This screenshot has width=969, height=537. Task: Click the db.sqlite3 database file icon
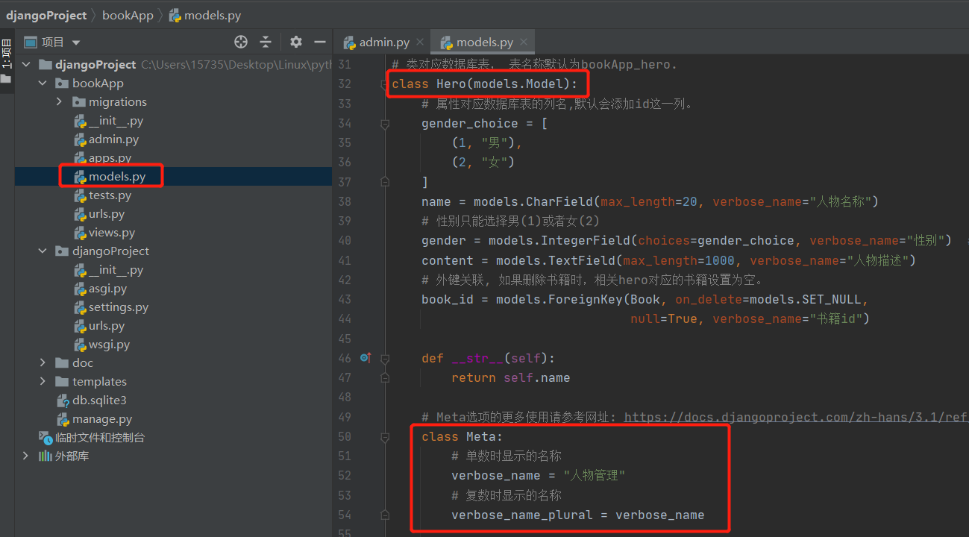(x=63, y=401)
